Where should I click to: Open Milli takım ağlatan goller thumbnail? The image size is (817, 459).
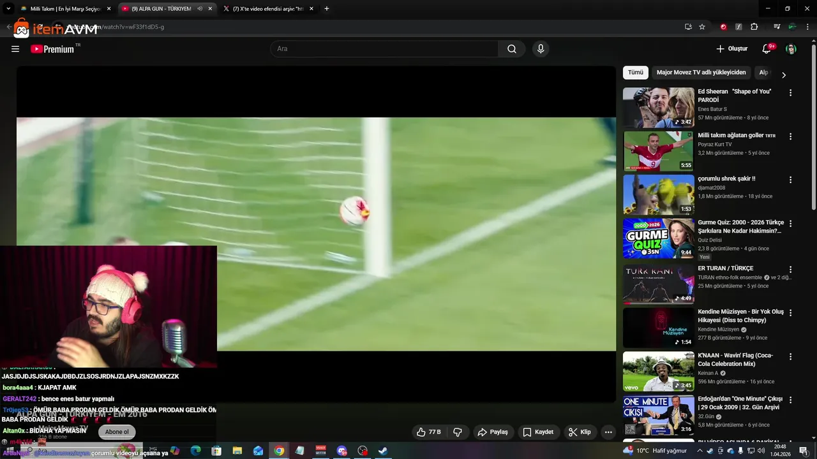tap(658, 151)
